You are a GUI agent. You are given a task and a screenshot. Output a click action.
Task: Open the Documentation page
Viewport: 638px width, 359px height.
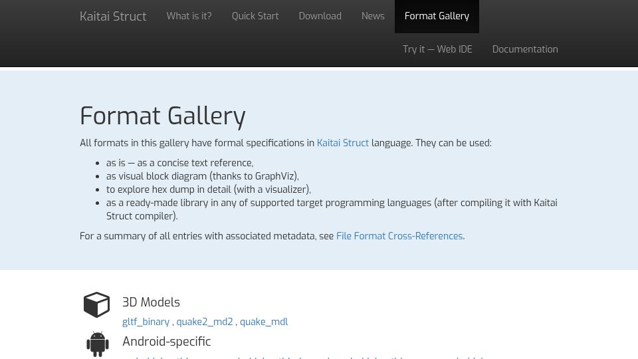[525, 49]
